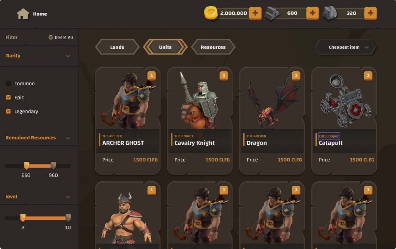The image size is (396, 249).
Task: Switch to the Resources tab
Action: click(x=213, y=47)
